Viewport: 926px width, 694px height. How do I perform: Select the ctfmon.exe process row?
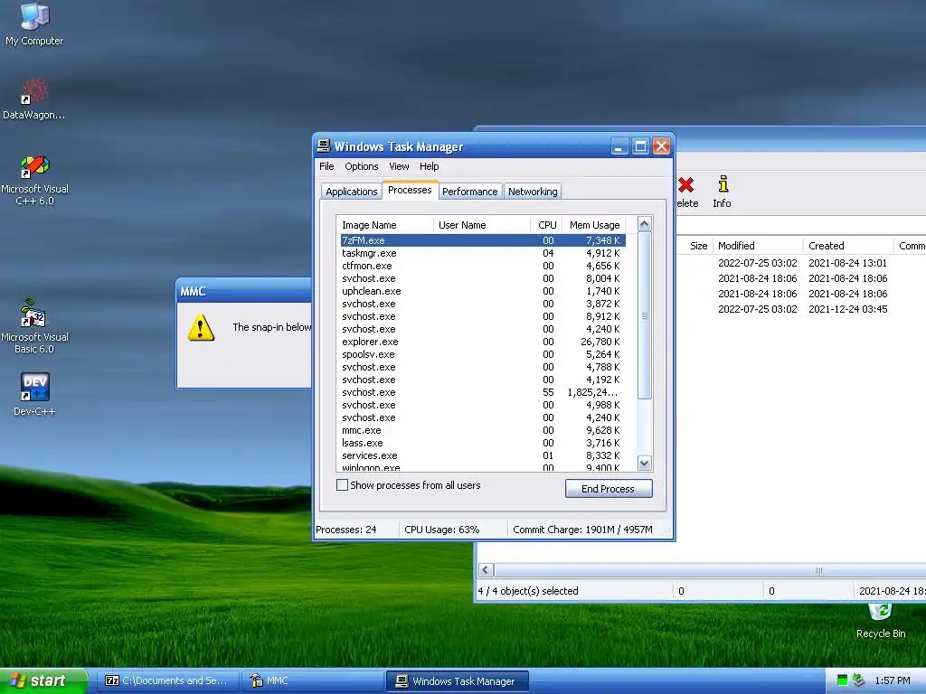coord(483,266)
